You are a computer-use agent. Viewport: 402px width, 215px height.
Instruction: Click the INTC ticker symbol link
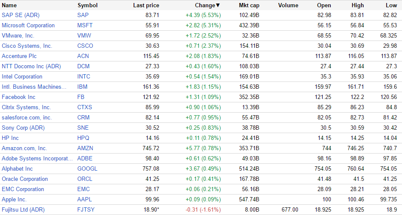pos(84,76)
